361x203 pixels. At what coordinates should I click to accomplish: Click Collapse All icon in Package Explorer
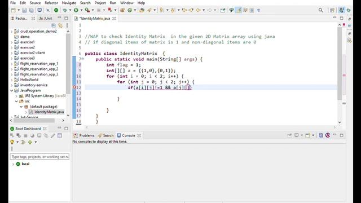[x=54, y=25]
